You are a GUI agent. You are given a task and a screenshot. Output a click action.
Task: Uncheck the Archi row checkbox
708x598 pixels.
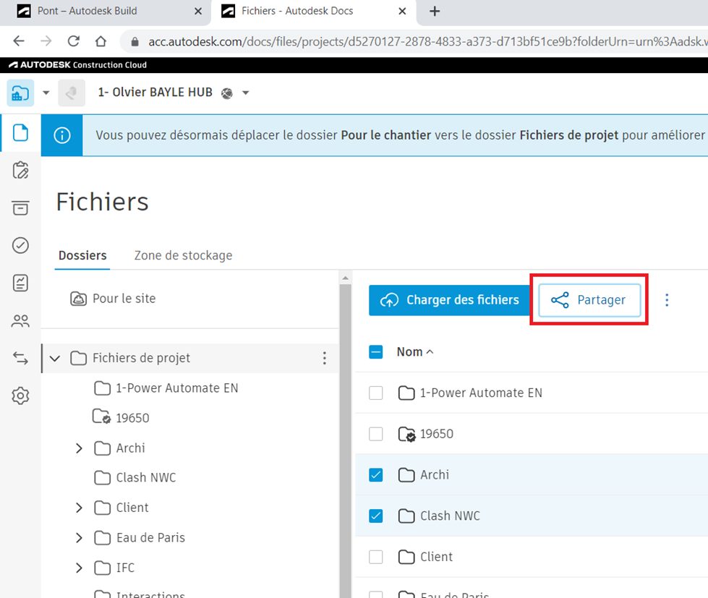[x=375, y=475]
